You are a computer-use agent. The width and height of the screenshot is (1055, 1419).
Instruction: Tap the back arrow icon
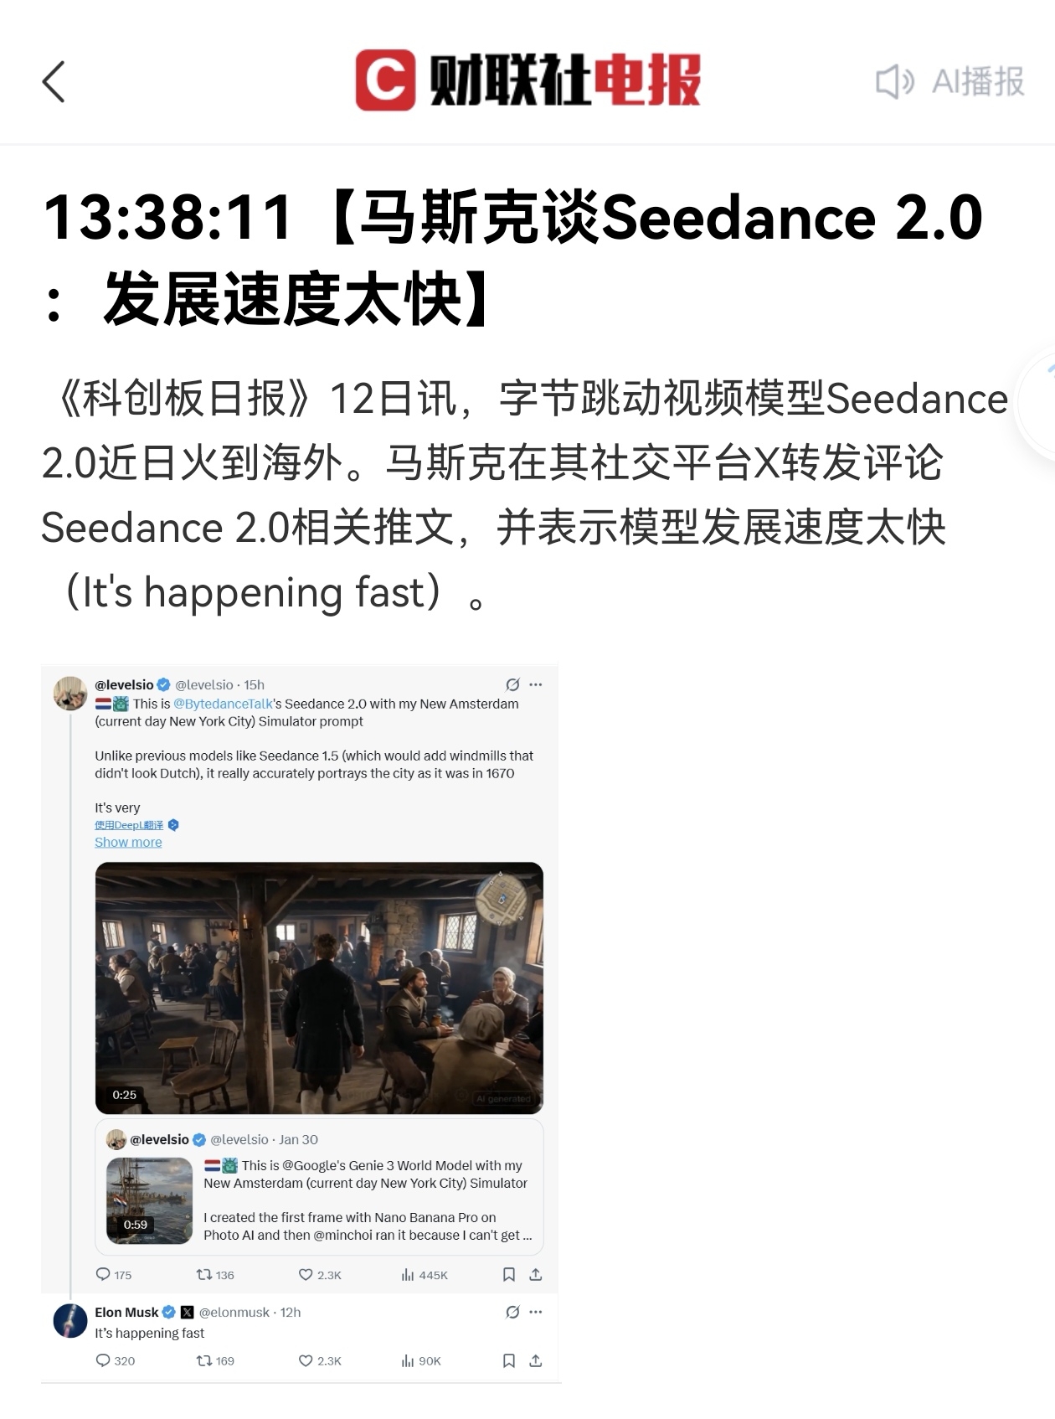coord(54,82)
